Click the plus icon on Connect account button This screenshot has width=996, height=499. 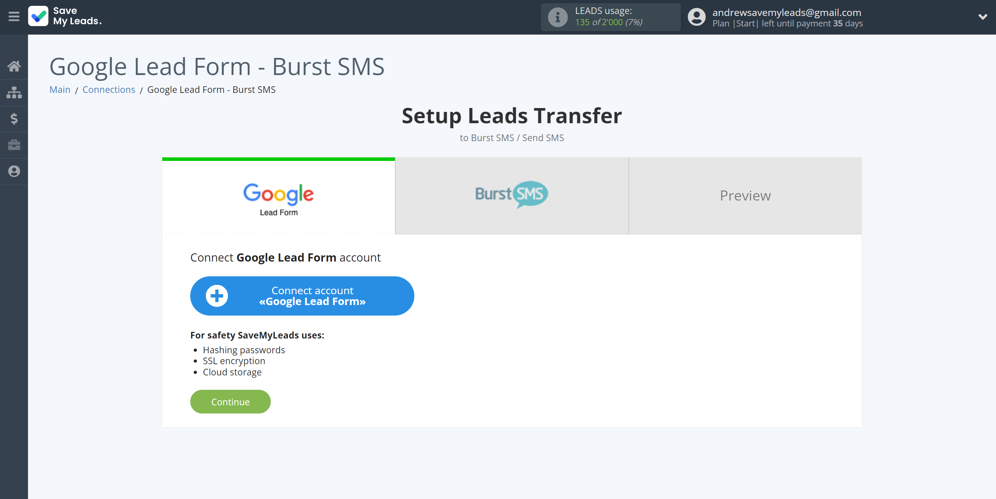pos(216,296)
